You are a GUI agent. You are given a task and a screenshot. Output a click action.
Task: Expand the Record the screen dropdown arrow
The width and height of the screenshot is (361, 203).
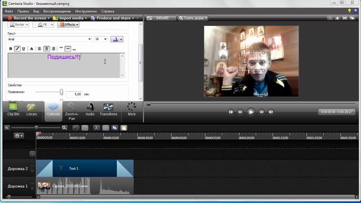point(49,18)
